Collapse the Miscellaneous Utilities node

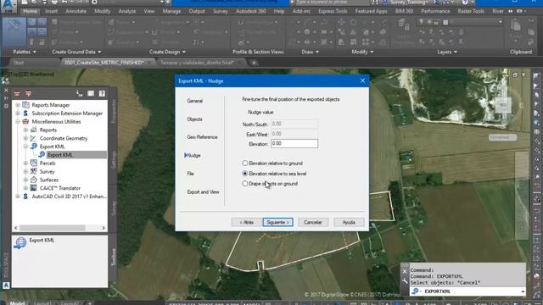tap(18, 121)
